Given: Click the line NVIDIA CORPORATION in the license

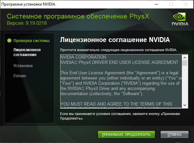Looking at the screenshot, I should point(83,57).
